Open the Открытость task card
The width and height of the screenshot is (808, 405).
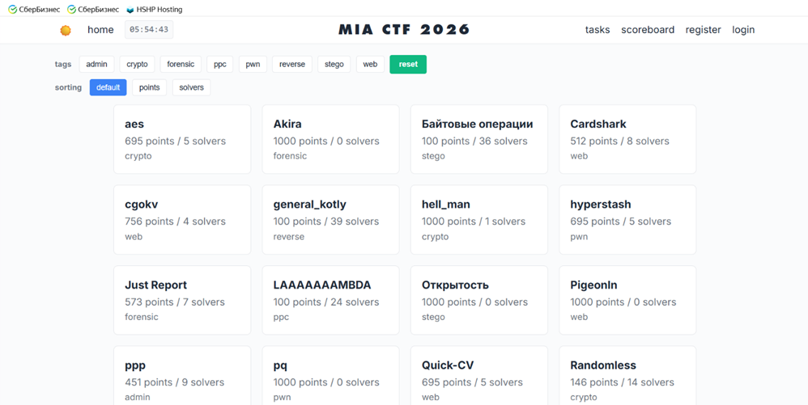pyautogui.click(x=479, y=300)
